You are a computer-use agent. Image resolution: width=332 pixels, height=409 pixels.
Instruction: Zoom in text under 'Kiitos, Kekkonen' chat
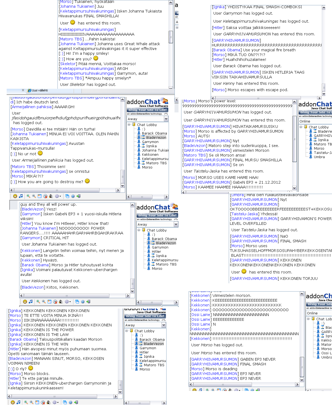coord(38,302)
